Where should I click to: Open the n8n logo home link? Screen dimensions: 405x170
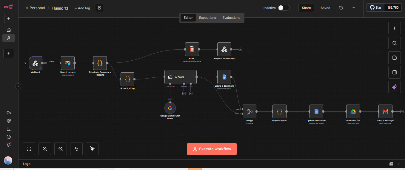click(8, 7)
